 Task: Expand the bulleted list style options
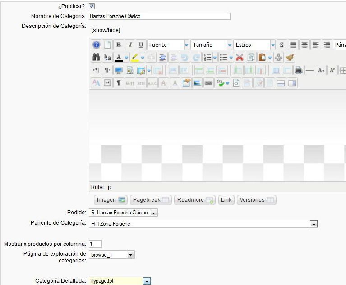(x=231, y=58)
